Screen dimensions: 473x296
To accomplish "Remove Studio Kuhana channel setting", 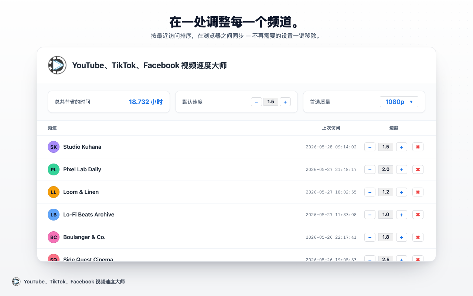I will point(418,147).
